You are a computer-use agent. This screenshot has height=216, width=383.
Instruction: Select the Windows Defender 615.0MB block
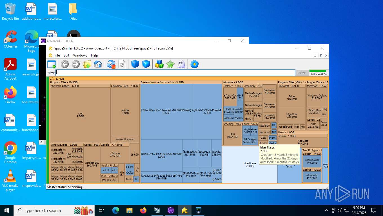click(317, 97)
